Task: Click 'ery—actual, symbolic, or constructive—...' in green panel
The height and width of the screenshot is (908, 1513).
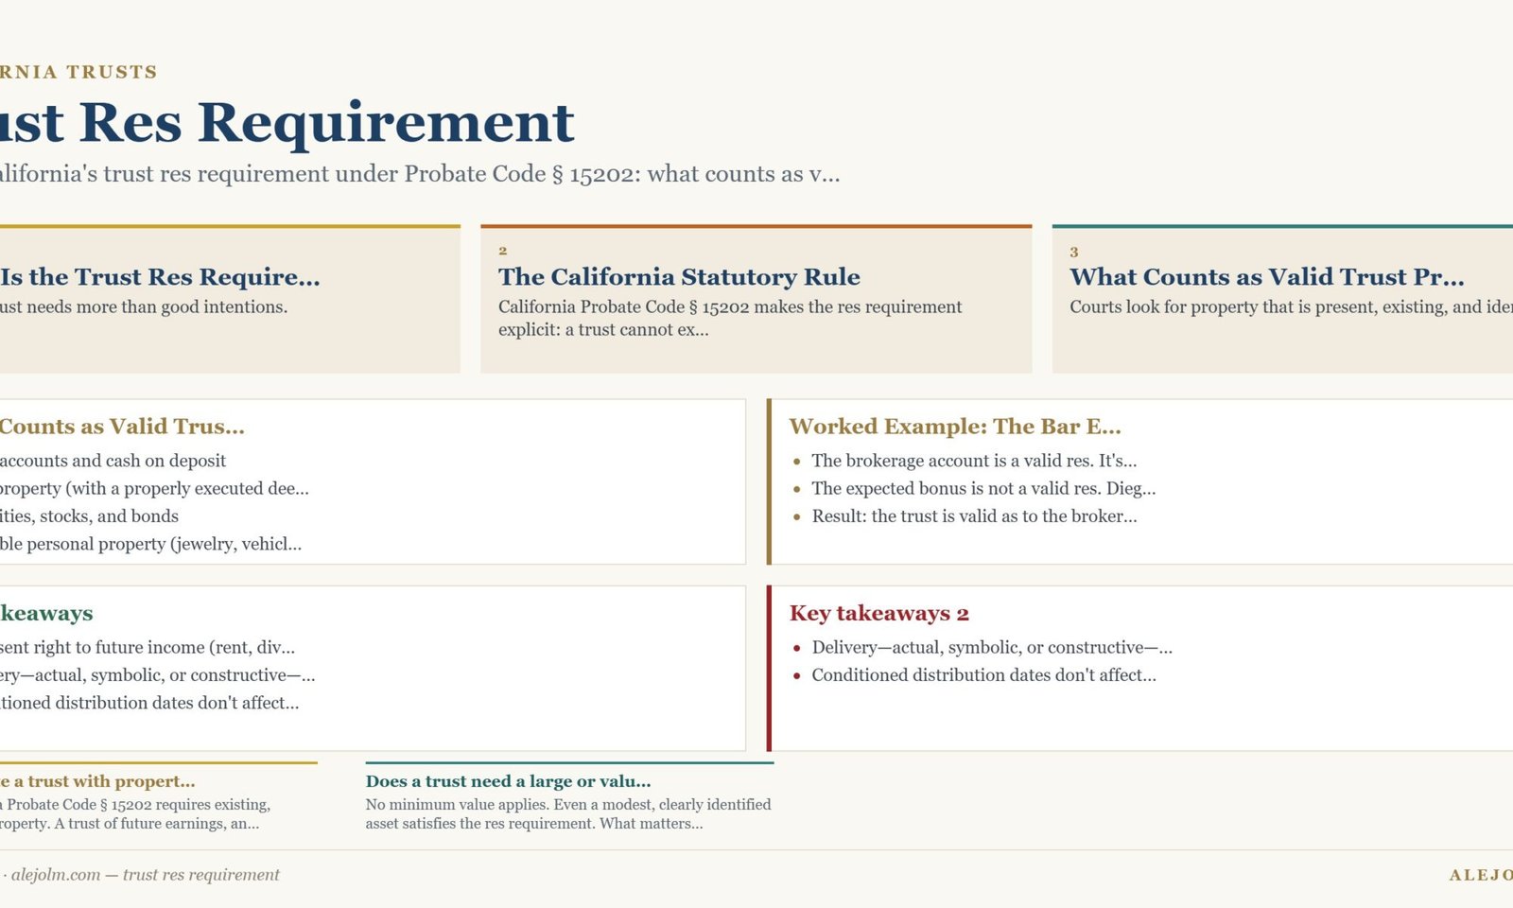Action: pos(157,674)
